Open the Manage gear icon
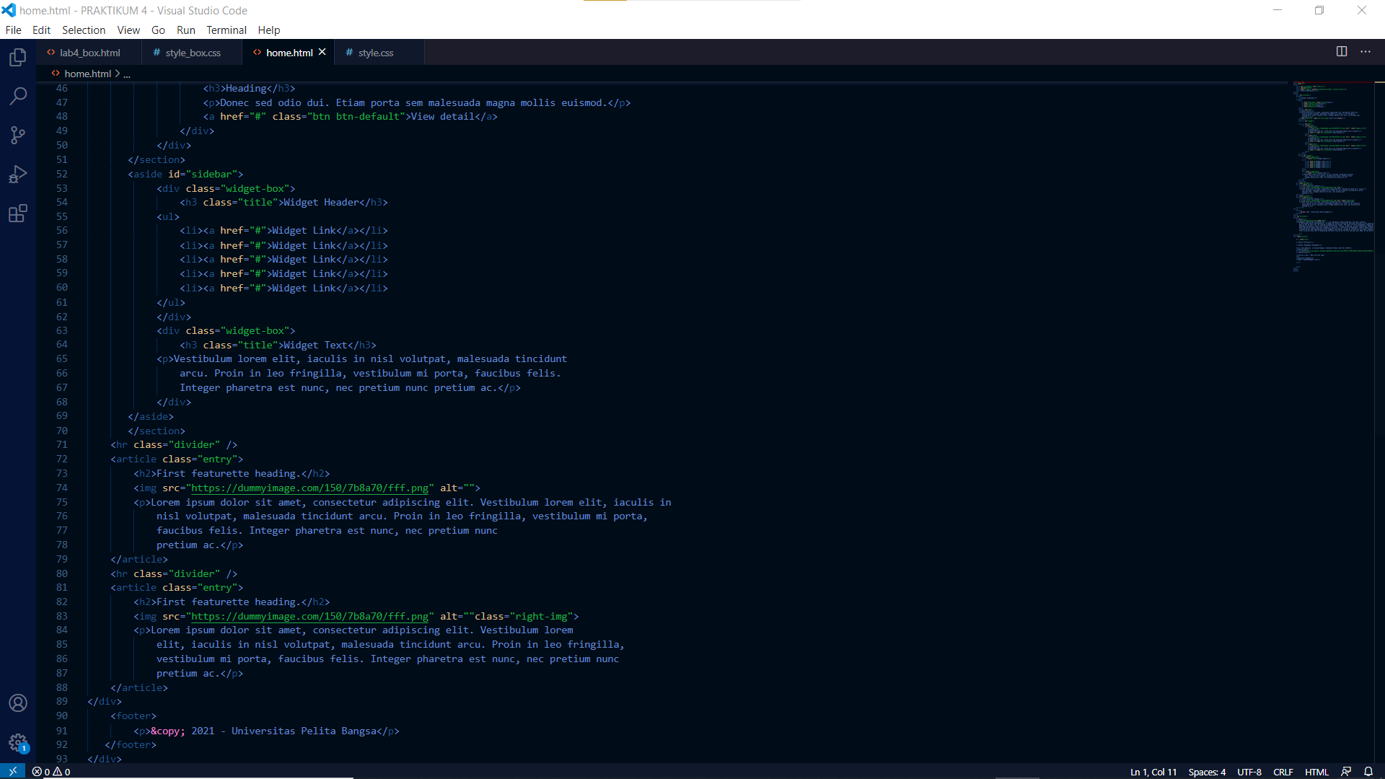Viewport: 1385px width, 779px height. tap(18, 742)
